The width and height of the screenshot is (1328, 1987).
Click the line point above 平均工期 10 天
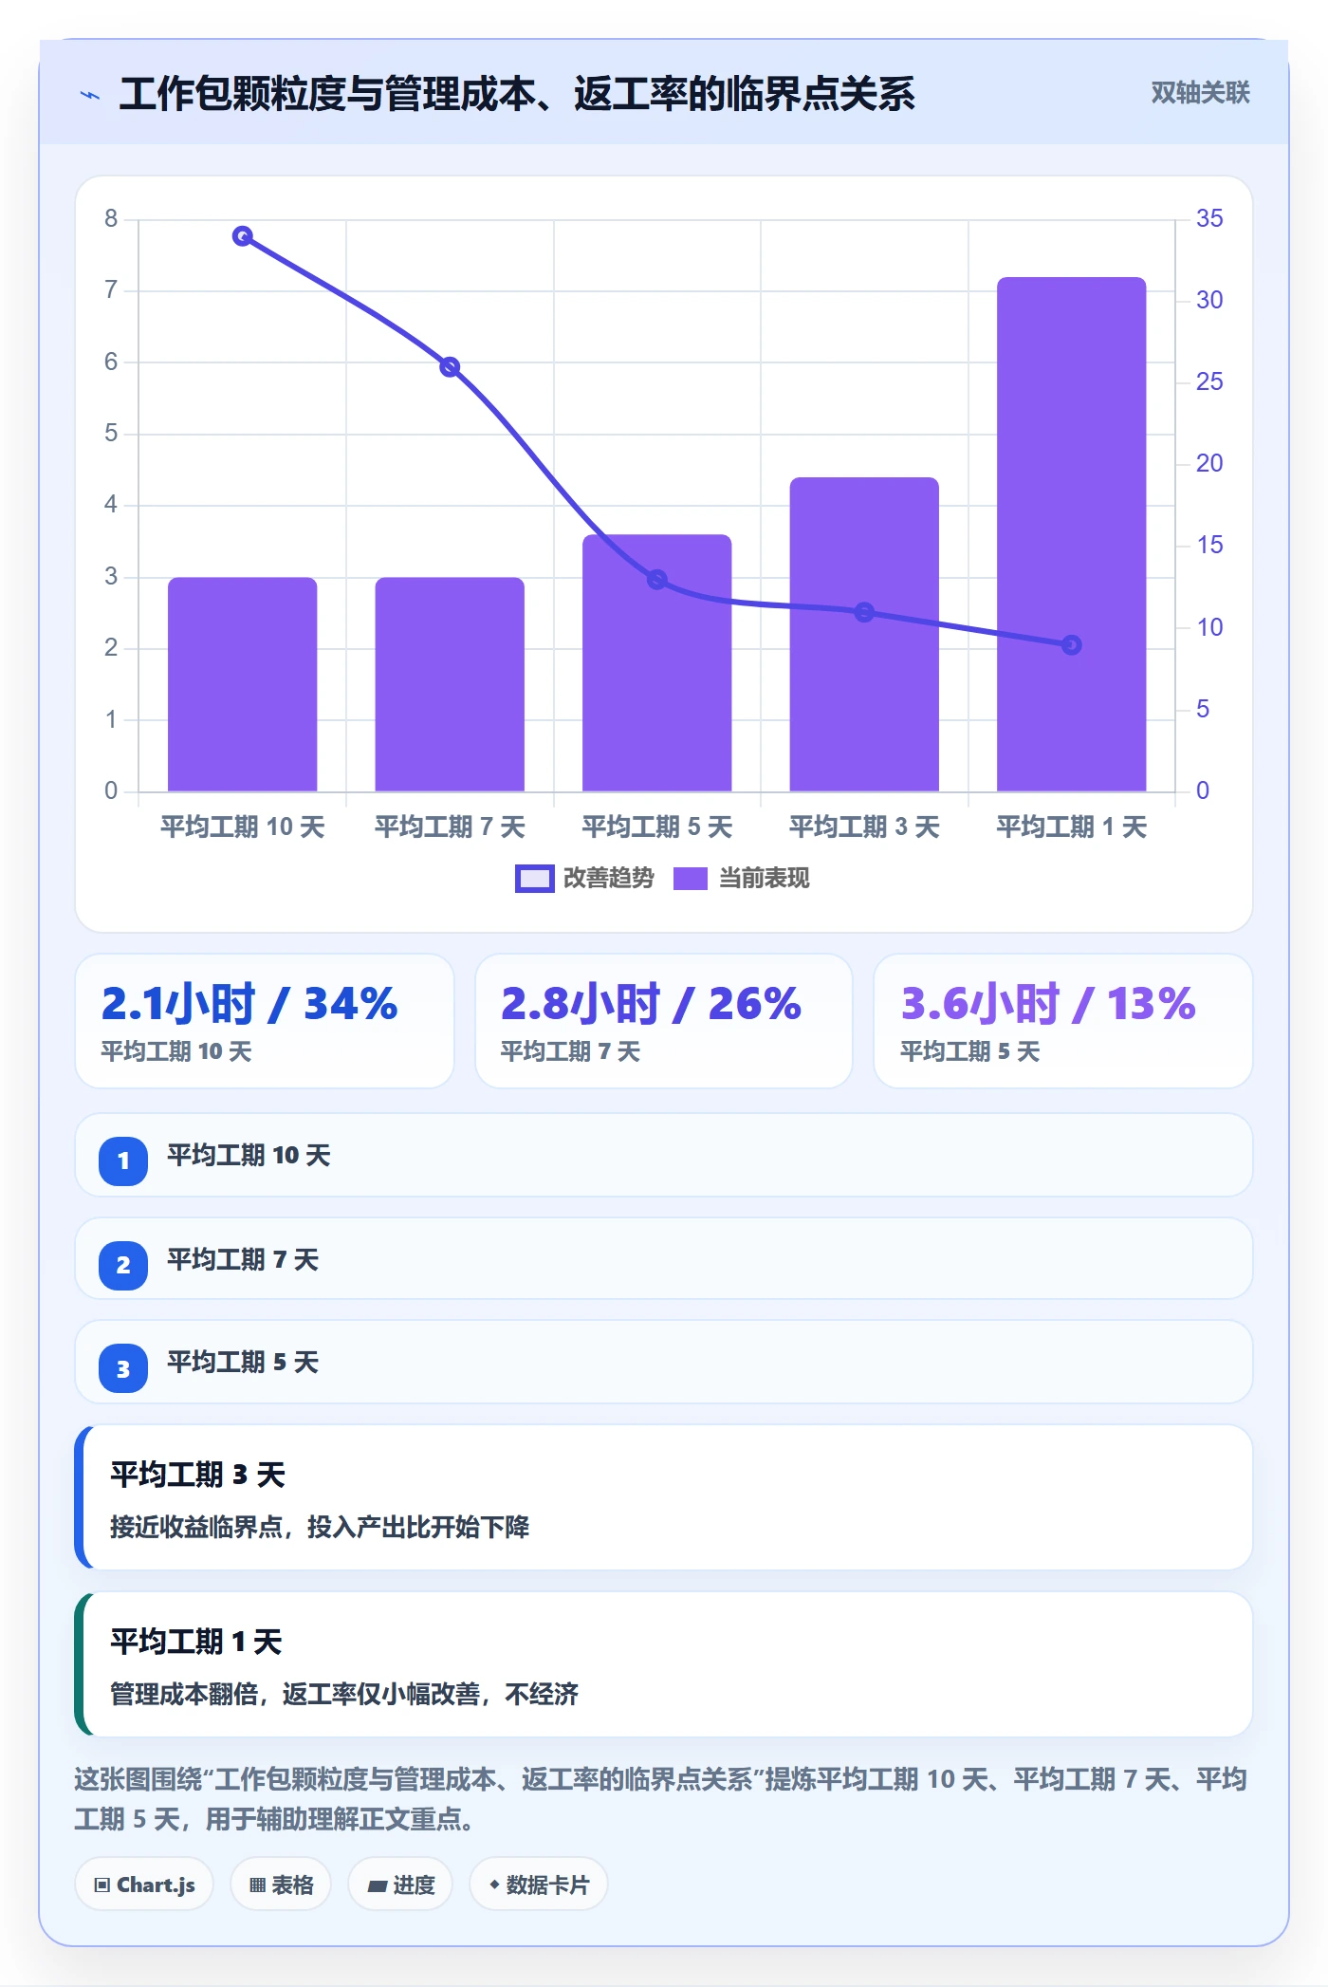click(243, 236)
